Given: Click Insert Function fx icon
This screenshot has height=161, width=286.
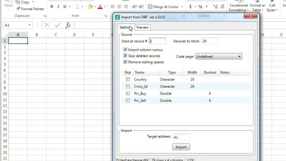Looking at the screenshot, I should click(68, 25).
